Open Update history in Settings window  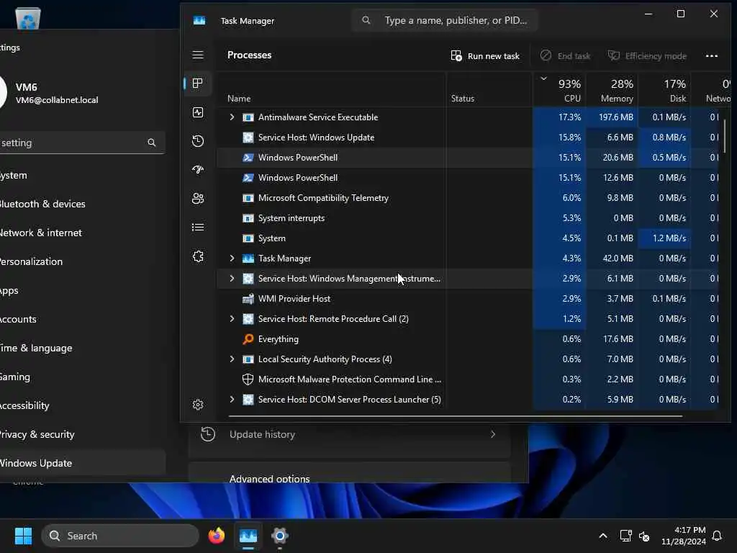[x=349, y=434]
